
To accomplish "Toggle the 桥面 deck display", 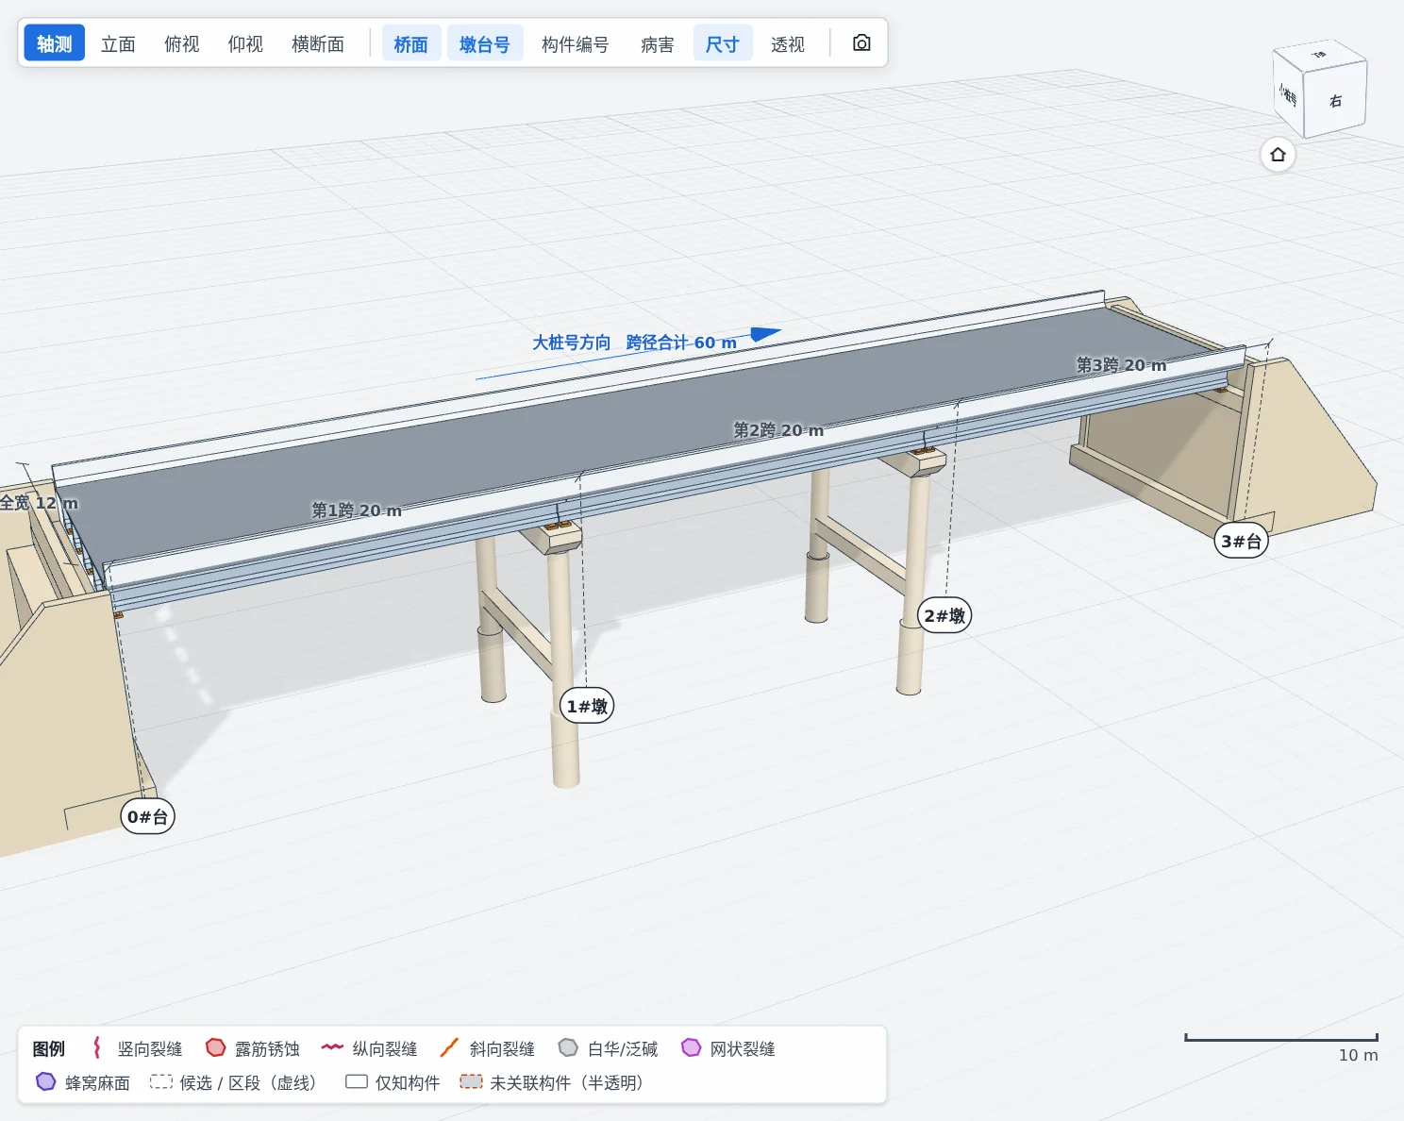I will coord(411,43).
